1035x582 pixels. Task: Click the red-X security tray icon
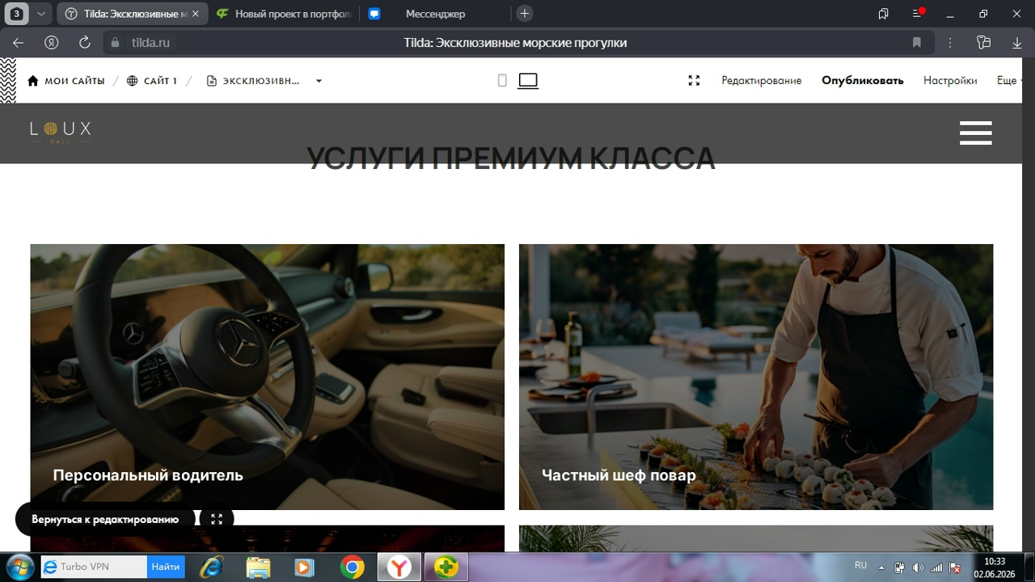(955, 567)
